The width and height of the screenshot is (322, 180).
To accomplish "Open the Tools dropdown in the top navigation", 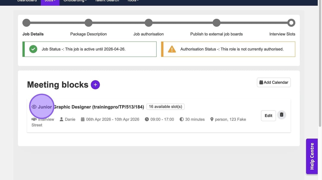I will pyautogui.click(x=133, y=1).
